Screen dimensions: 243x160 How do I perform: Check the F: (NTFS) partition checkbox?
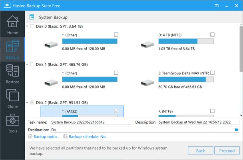point(212,111)
